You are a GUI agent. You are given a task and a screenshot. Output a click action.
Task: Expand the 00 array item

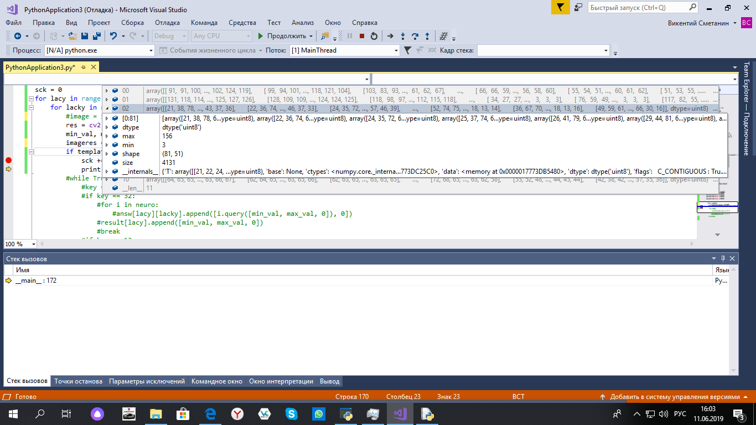point(107,90)
